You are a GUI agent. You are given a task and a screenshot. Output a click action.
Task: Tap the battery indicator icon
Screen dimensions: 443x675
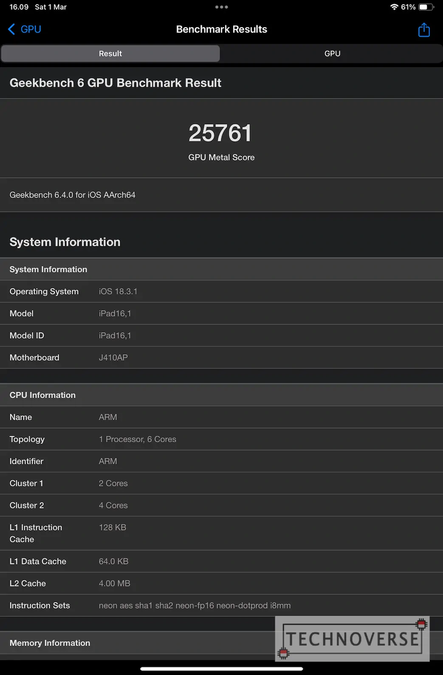coord(426,7)
